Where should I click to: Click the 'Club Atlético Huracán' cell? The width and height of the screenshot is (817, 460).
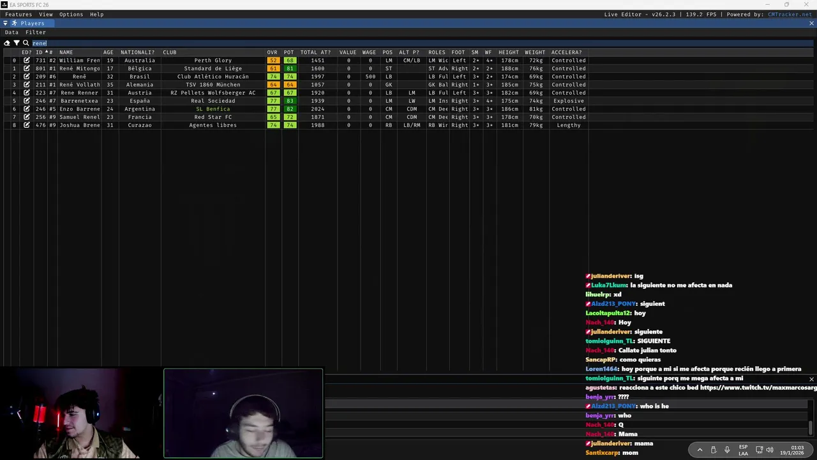click(213, 77)
